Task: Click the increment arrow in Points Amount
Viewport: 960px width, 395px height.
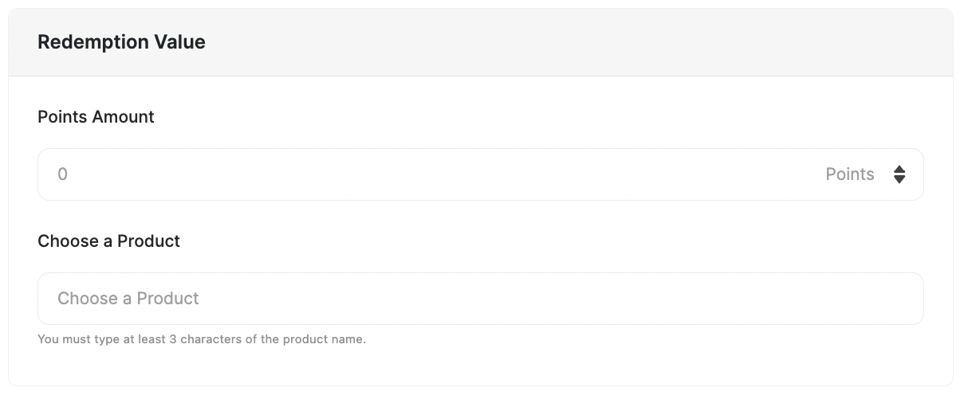Action: 899,169
